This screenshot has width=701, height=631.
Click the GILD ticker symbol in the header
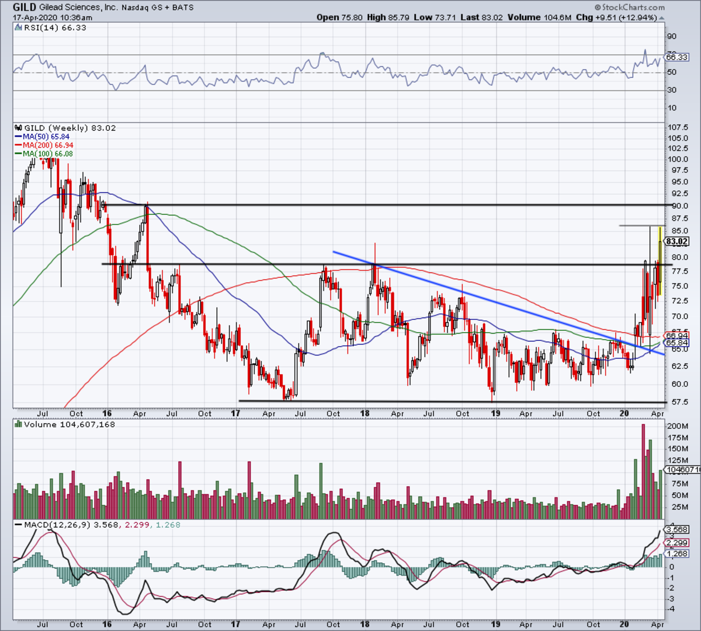[x=25, y=7]
